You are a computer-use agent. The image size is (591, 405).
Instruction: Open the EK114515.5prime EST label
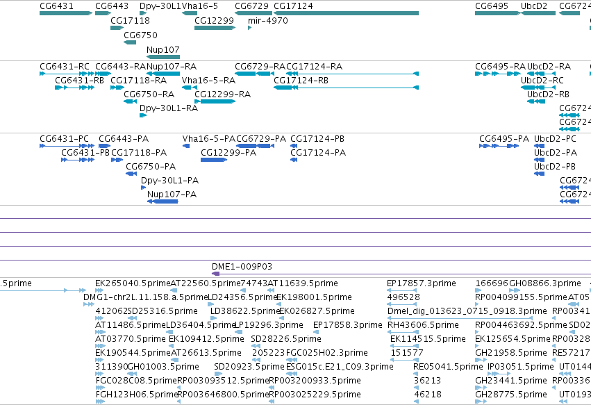point(428,339)
